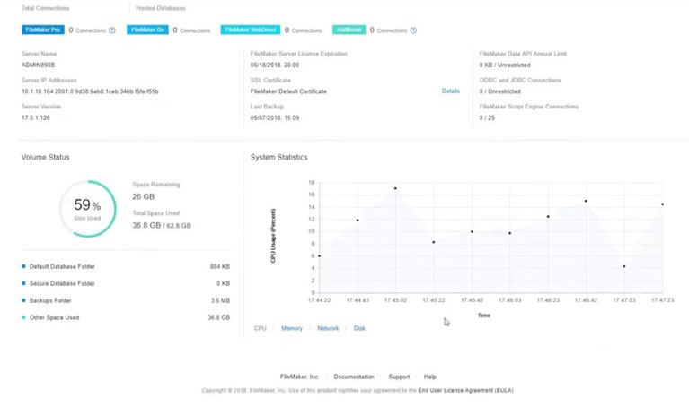Click the Other Space Used legend square
Image resolution: width=689 pixels, height=407 pixels.
[x=23, y=317]
